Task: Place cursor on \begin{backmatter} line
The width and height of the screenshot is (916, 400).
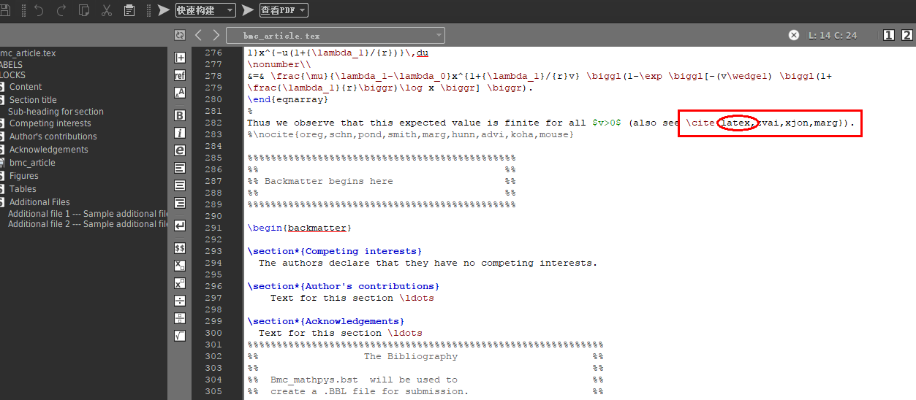Action: pos(300,228)
